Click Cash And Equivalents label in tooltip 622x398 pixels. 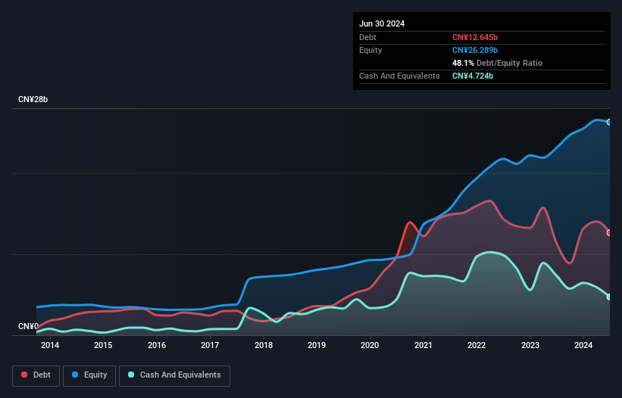[399, 76]
